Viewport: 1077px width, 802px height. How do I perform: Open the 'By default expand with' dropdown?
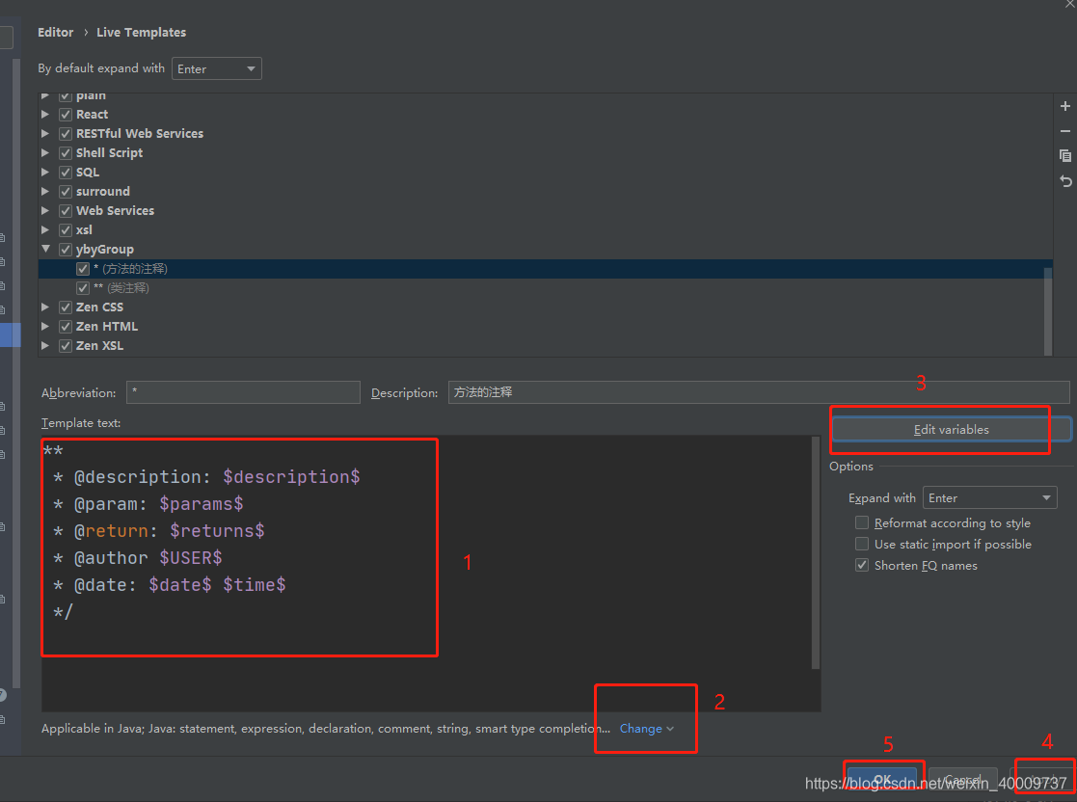pos(216,68)
